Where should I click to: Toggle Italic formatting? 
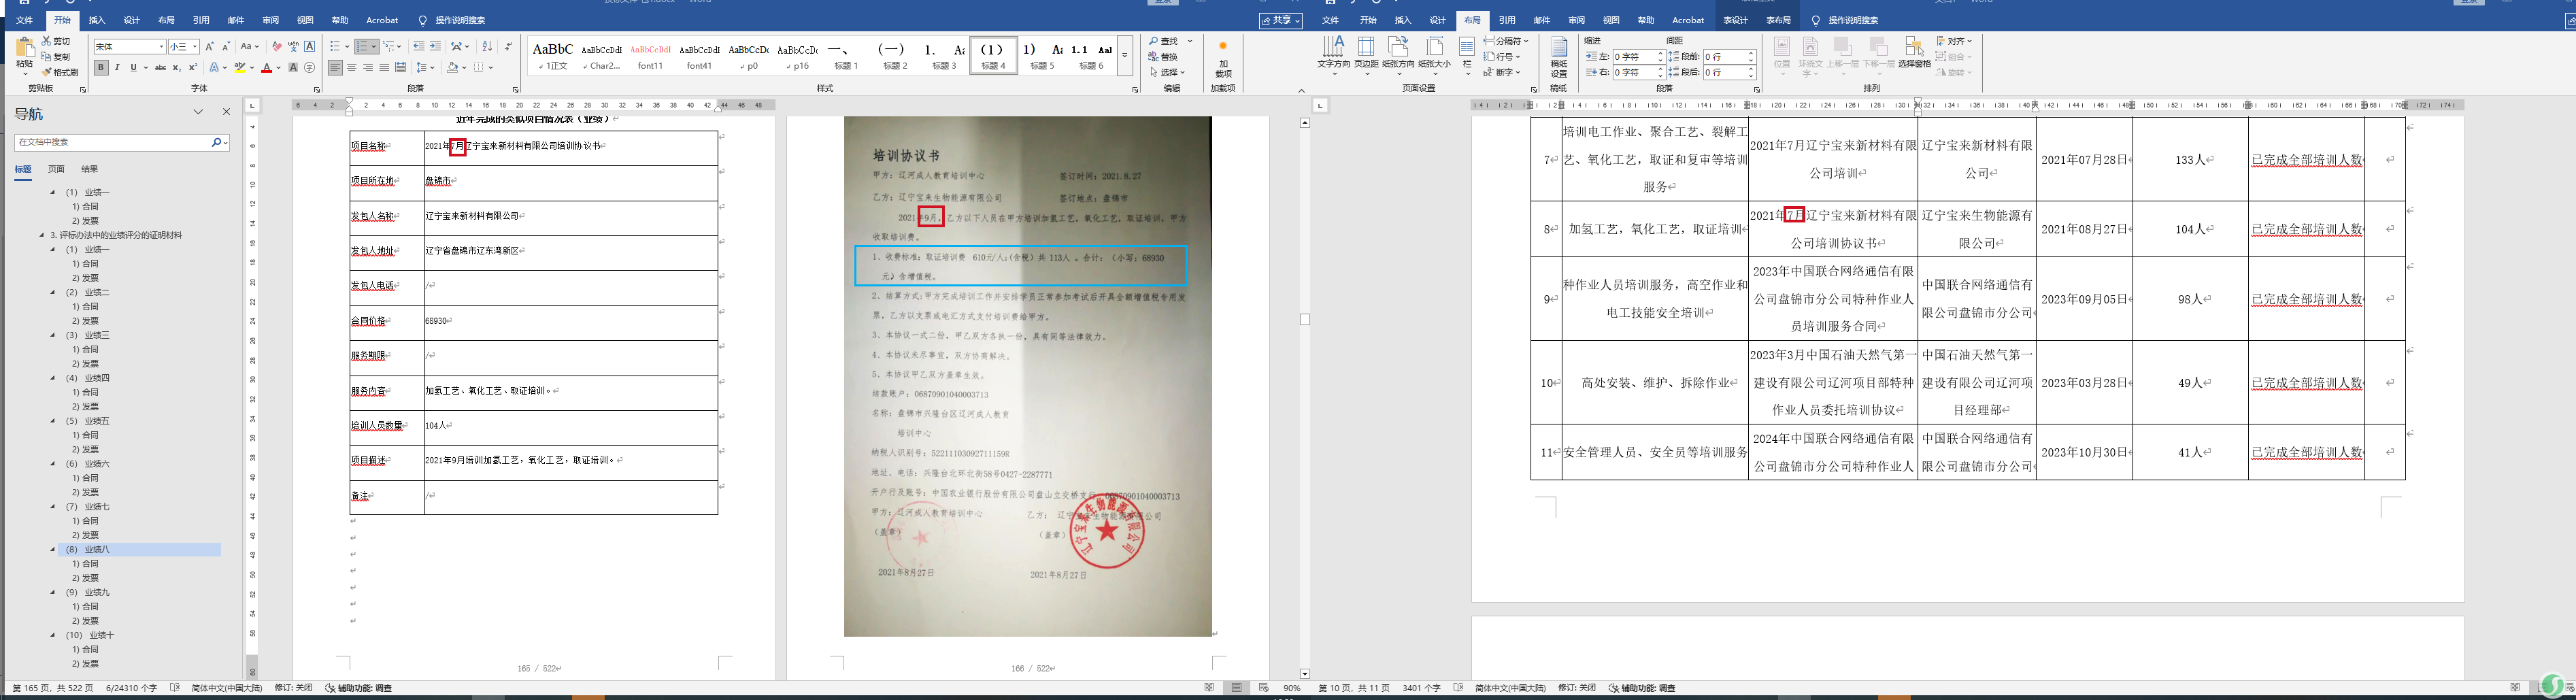tap(117, 68)
